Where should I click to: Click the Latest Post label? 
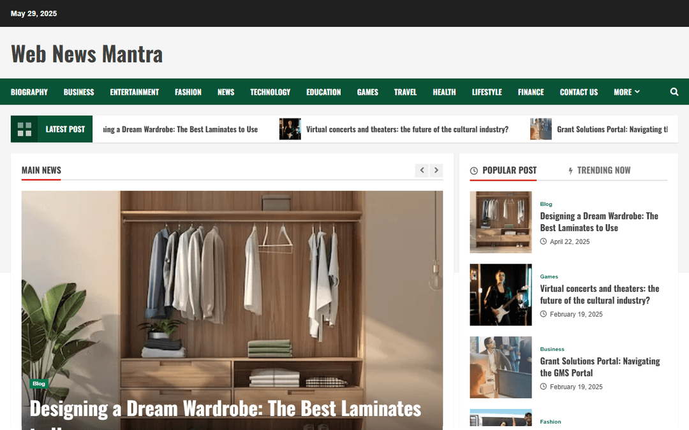click(x=65, y=129)
